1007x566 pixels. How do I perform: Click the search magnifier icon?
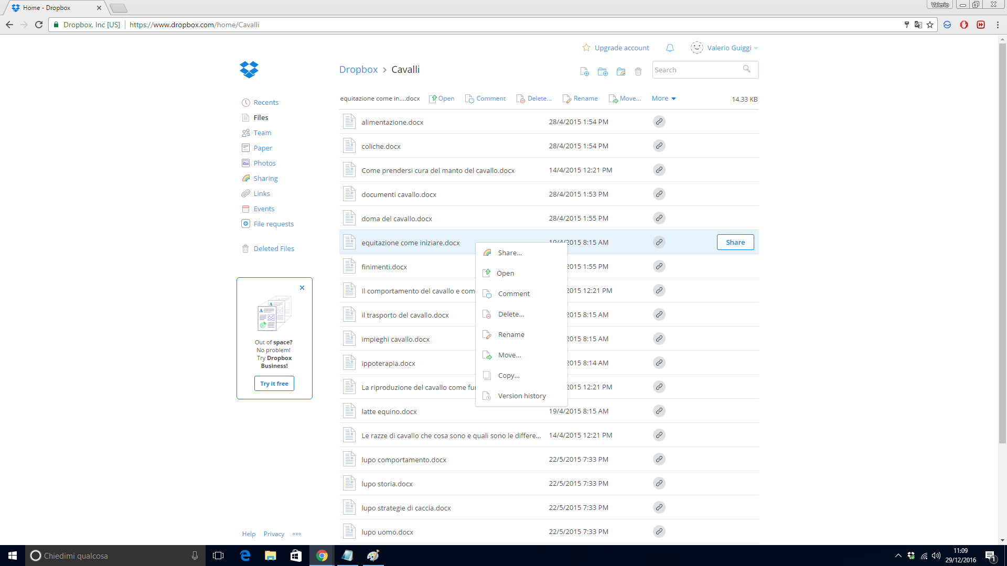747,69
